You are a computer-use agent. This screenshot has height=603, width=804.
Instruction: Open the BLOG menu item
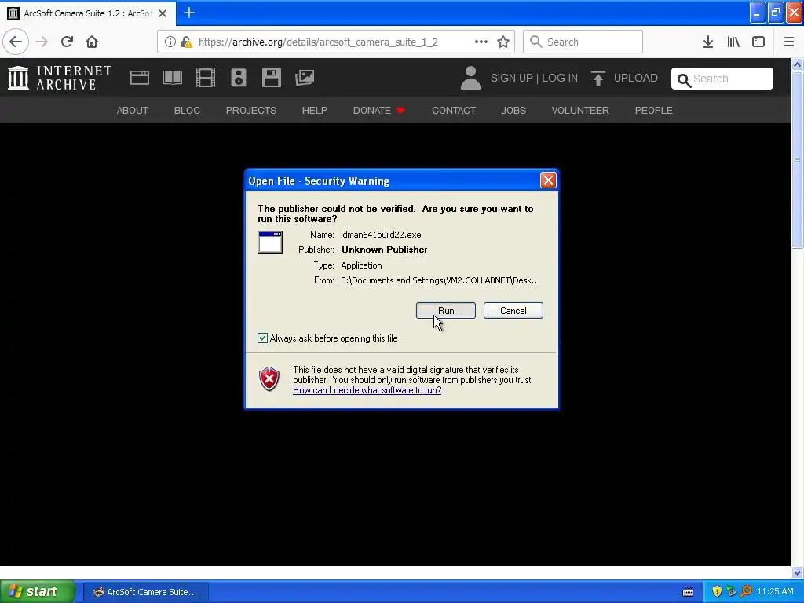click(x=187, y=110)
